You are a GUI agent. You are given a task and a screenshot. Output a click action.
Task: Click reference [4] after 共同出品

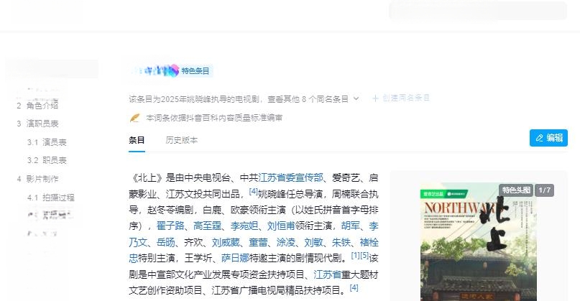click(254, 191)
